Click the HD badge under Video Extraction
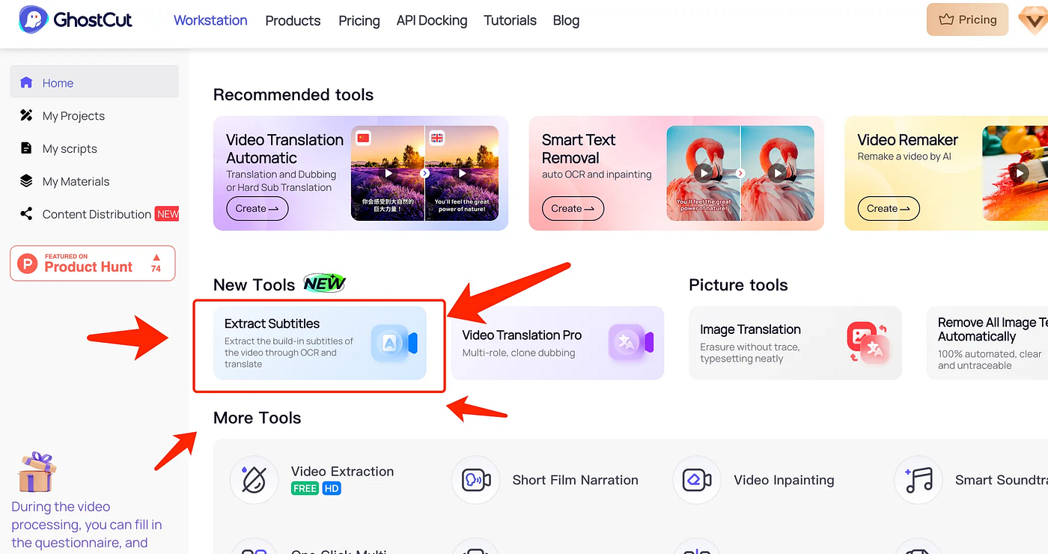This screenshot has height=554, width=1048. pos(332,488)
